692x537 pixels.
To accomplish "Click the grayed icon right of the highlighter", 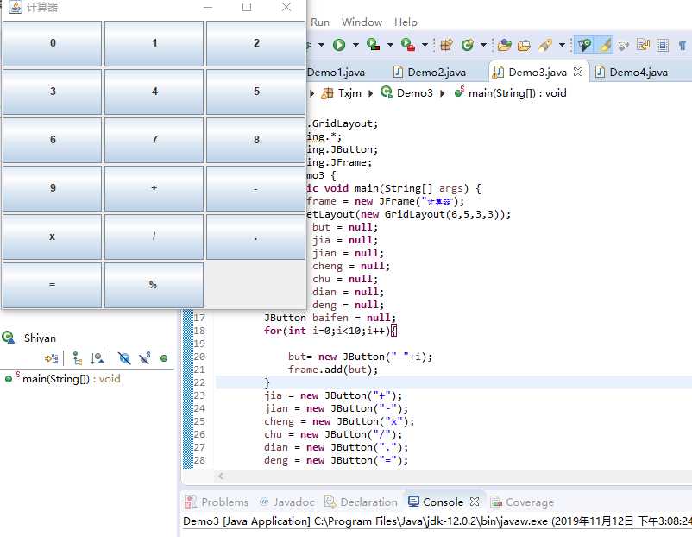I will tap(623, 45).
